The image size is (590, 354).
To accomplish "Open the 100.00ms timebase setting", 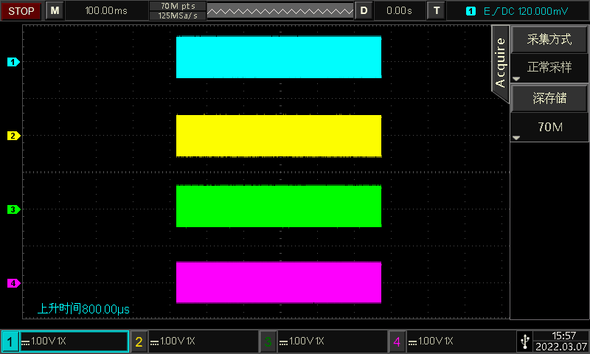I will click(105, 10).
